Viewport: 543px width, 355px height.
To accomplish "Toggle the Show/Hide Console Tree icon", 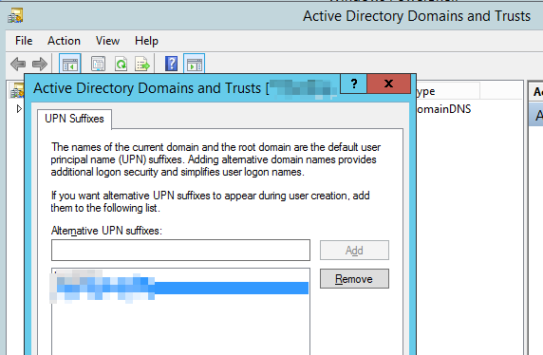I will (x=70, y=65).
